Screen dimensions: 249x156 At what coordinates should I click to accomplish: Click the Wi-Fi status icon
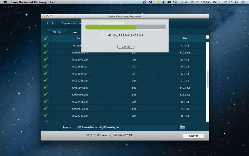(175, 2)
